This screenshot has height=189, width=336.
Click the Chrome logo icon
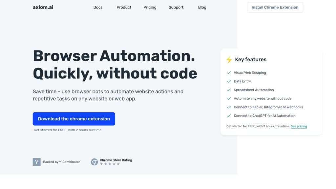[x=94, y=162]
